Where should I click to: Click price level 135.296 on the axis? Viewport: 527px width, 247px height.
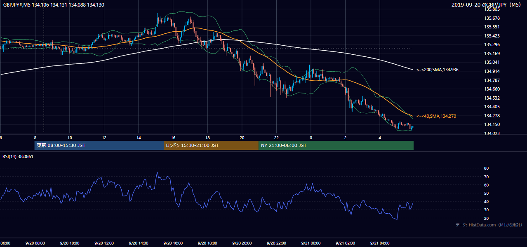(x=492, y=45)
